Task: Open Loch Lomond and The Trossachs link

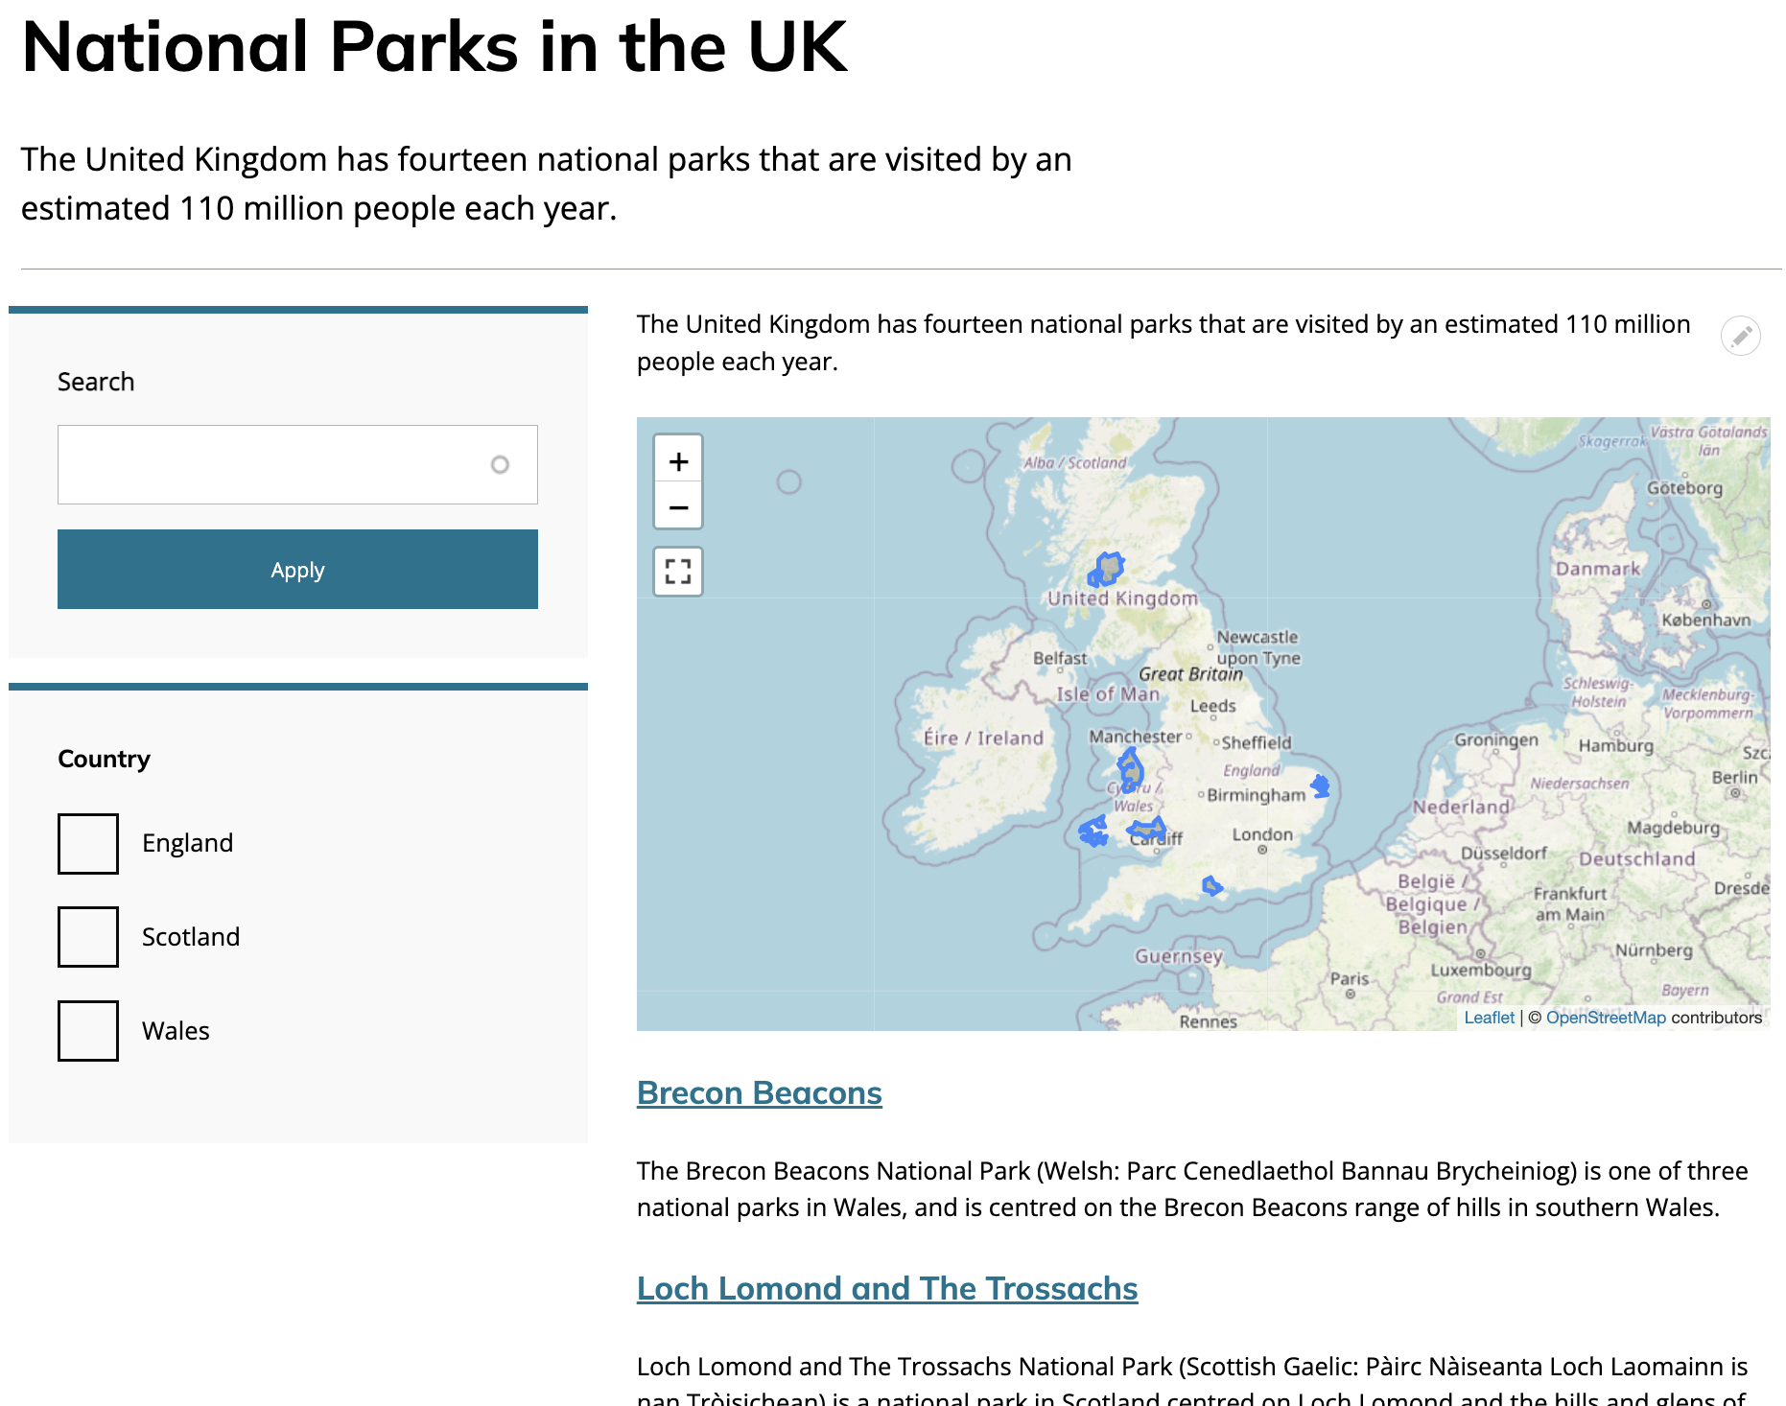Action: click(886, 1289)
